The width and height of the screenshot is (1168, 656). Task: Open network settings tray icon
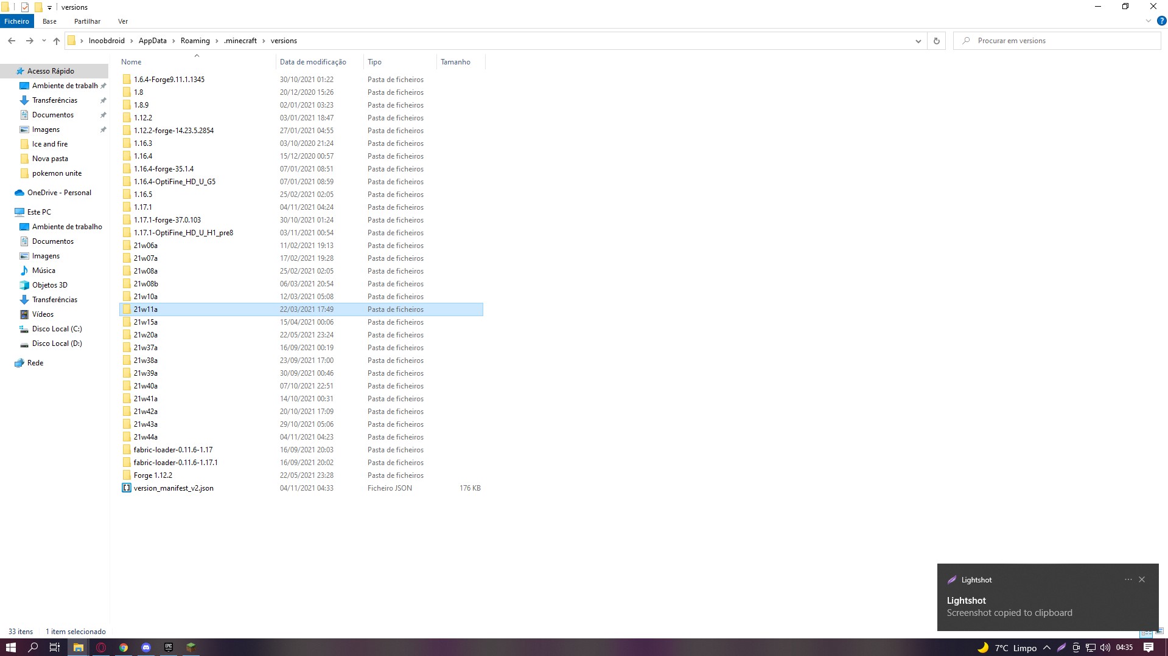pyautogui.click(x=1091, y=647)
